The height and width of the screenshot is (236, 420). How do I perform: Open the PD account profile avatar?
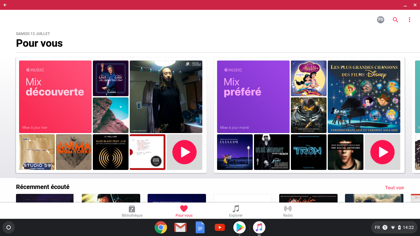point(381,20)
